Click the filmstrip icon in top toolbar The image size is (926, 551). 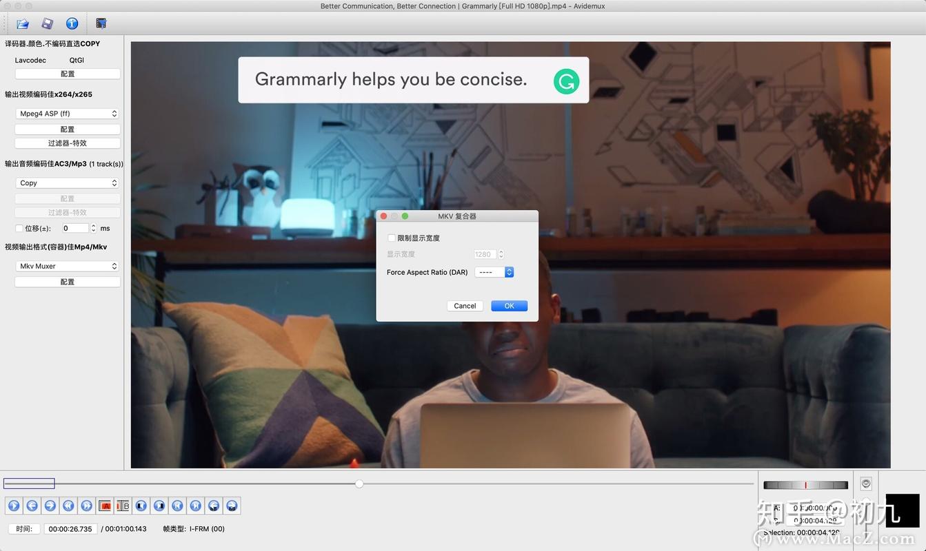[x=101, y=23]
